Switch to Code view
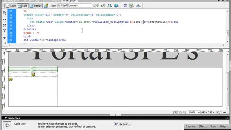 coord(11,6)
